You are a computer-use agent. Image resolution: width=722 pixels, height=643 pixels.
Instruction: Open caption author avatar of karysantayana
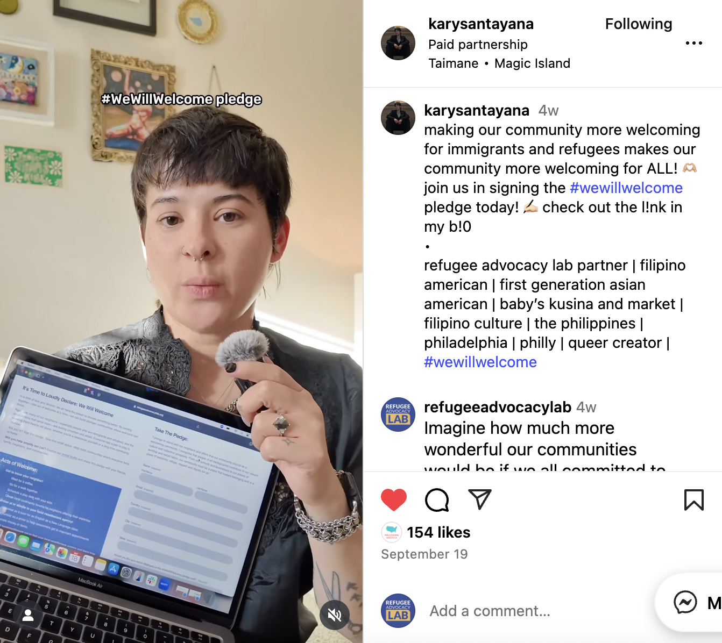pyautogui.click(x=398, y=118)
